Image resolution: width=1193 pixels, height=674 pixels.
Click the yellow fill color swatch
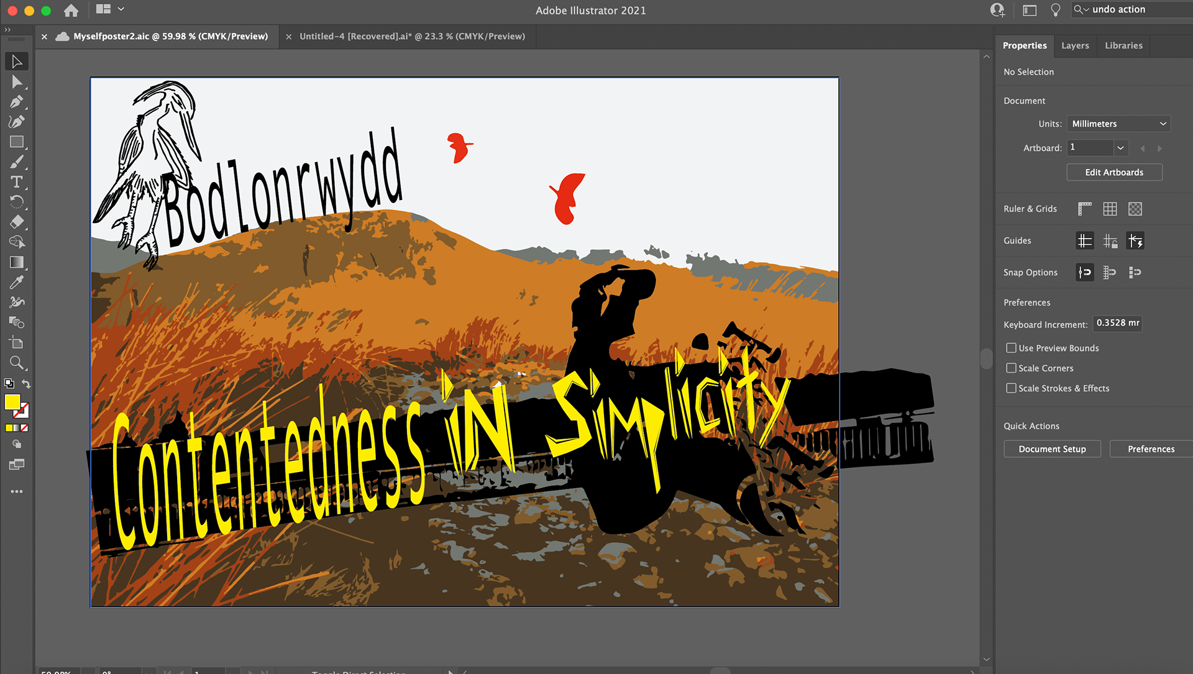tap(12, 402)
